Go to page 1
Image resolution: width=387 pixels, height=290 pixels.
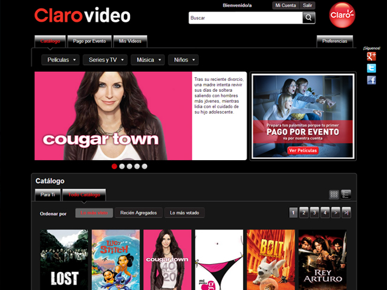click(293, 213)
